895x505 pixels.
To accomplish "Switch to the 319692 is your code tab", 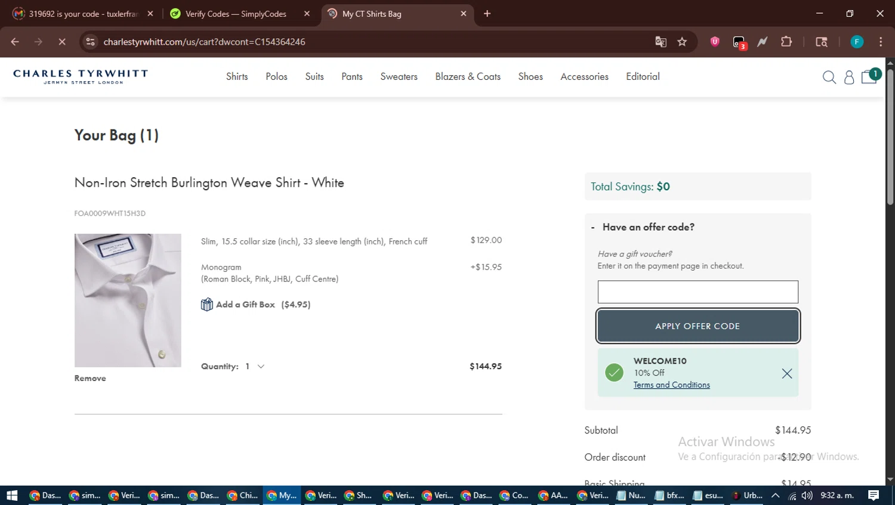I will (x=84, y=14).
